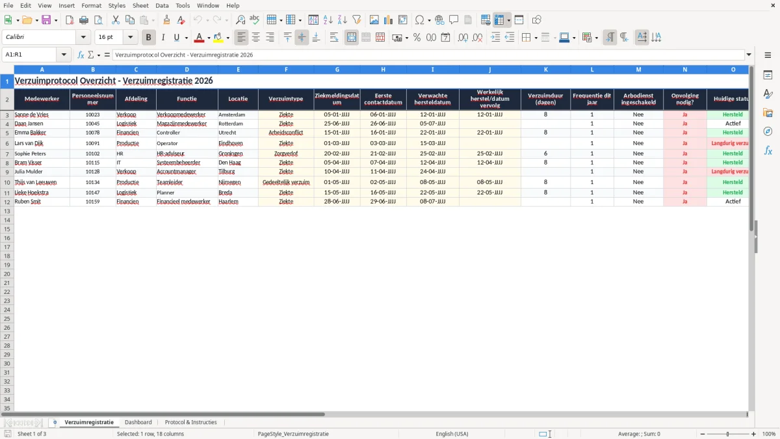Switch to Protocol & Instructies tab
Viewport: 780px width, 439px height.
pos(190,422)
